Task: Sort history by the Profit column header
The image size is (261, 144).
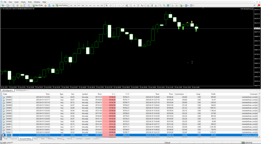Action: [x=213, y=94]
